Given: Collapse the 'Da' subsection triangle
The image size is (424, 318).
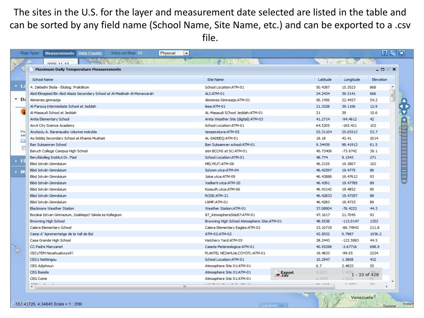Looking at the screenshot, I should (x=16, y=99).
